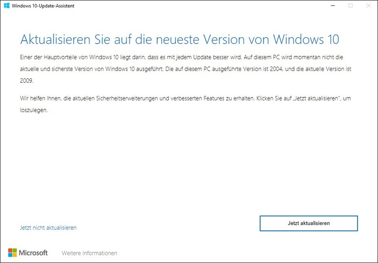The width and height of the screenshot is (378, 263).
Task: Click the word "Sicherheitserweiterungen" in second paragraph
Action: (x=128, y=98)
